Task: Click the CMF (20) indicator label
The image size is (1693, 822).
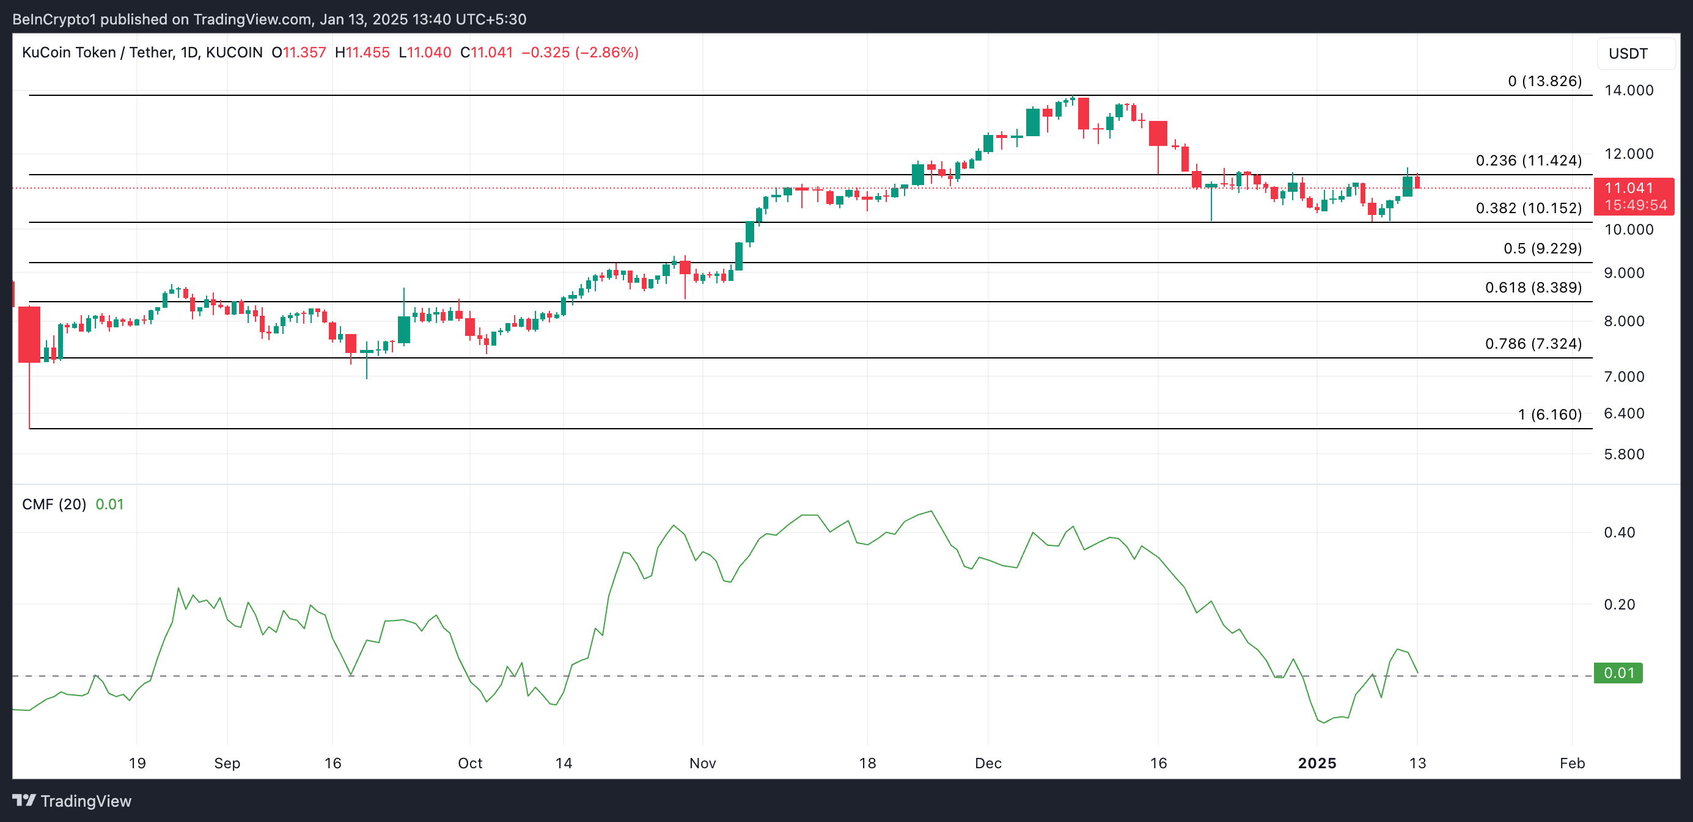Action: pos(54,504)
